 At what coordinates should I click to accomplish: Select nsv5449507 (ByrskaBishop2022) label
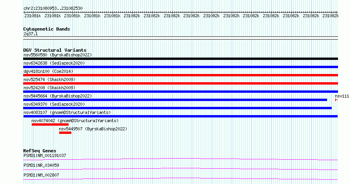point(93,129)
